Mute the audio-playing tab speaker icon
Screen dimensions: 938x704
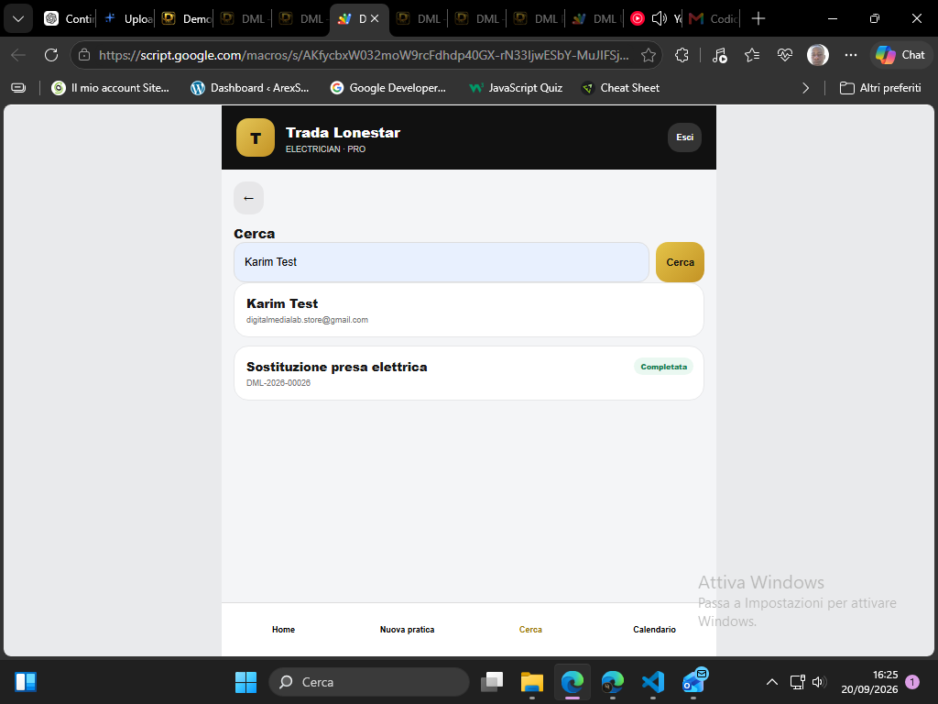tap(659, 18)
